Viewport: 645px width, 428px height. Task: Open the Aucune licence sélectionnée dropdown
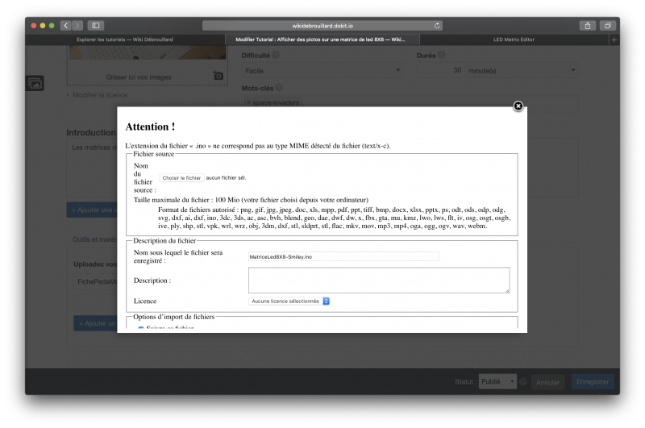click(x=289, y=301)
